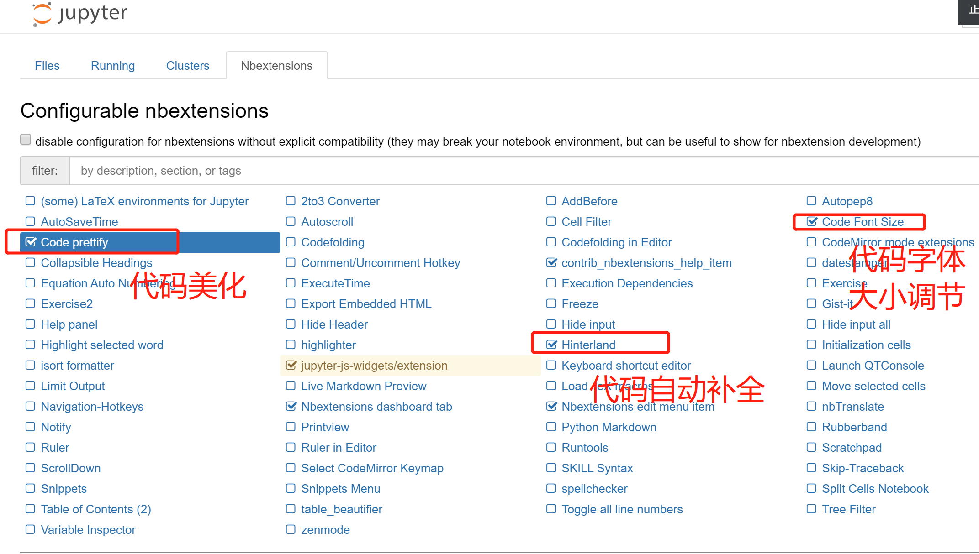Focus the nbextensions filter input field

tap(524, 171)
